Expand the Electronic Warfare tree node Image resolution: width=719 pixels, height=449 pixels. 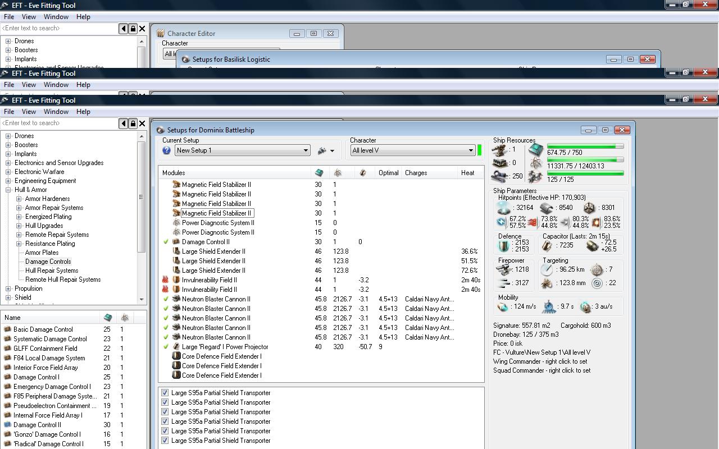pyautogui.click(x=8, y=172)
